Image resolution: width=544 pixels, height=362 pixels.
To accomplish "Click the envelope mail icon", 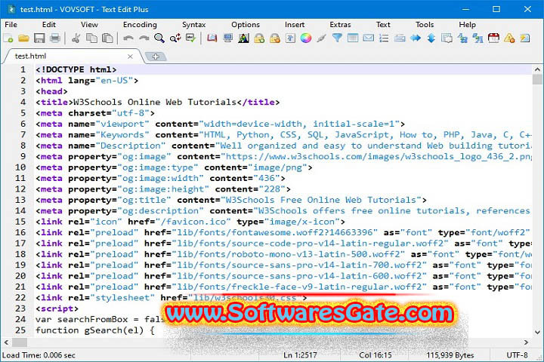I will click(369, 38).
